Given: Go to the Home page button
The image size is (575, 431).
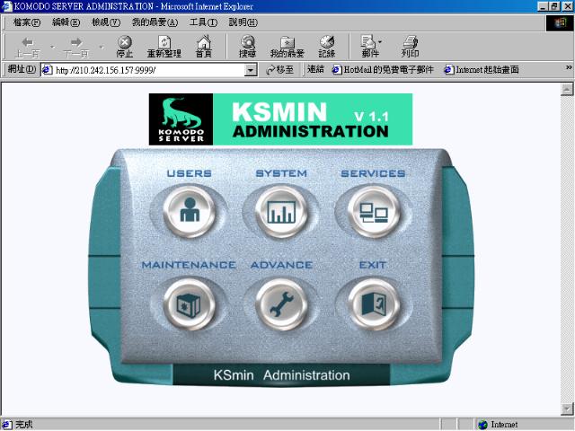Looking at the screenshot, I should pyautogui.click(x=204, y=47).
